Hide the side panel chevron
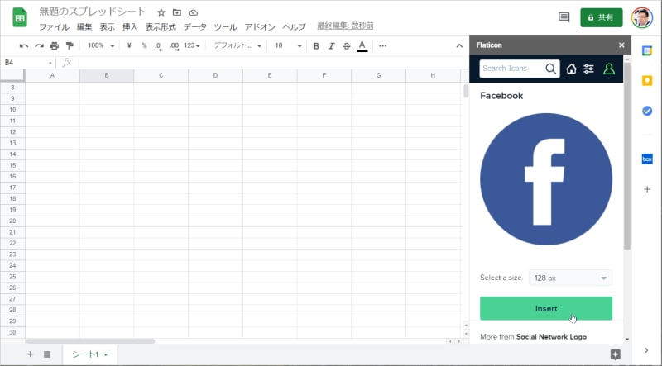Screen dimensions: 662x366 coord(646,350)
